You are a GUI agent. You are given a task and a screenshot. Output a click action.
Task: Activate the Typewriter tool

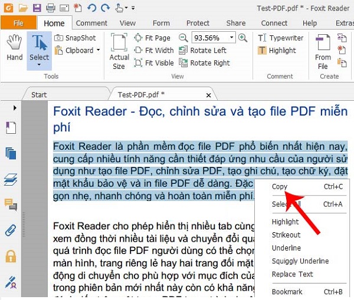pyautogui.click(x=281, y=38)
